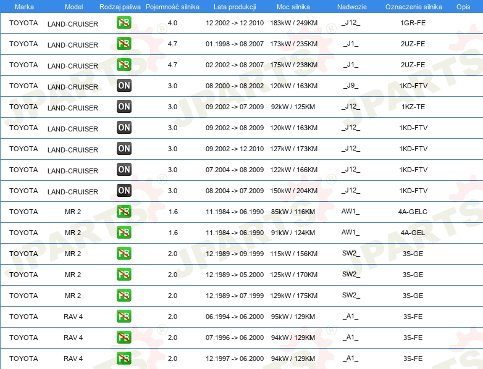Click petrol icon in MR 2 125kW / 170KM row
This screenshot has width=483, height=369.
(x=124, y=274)
